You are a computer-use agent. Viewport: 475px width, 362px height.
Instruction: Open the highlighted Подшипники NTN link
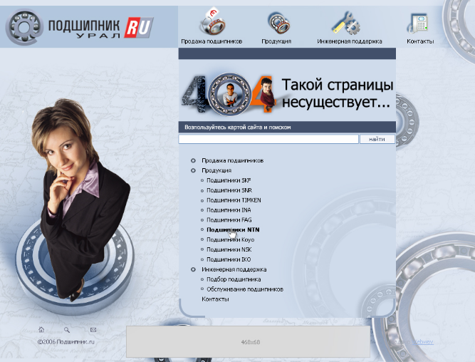(x=233, y=229)
